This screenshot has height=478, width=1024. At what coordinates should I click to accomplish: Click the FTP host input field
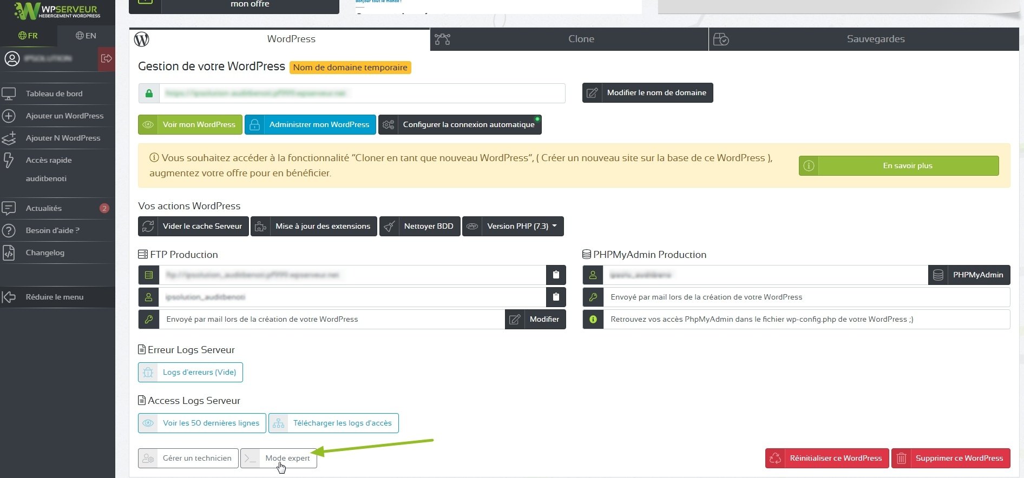pos(352,275)
